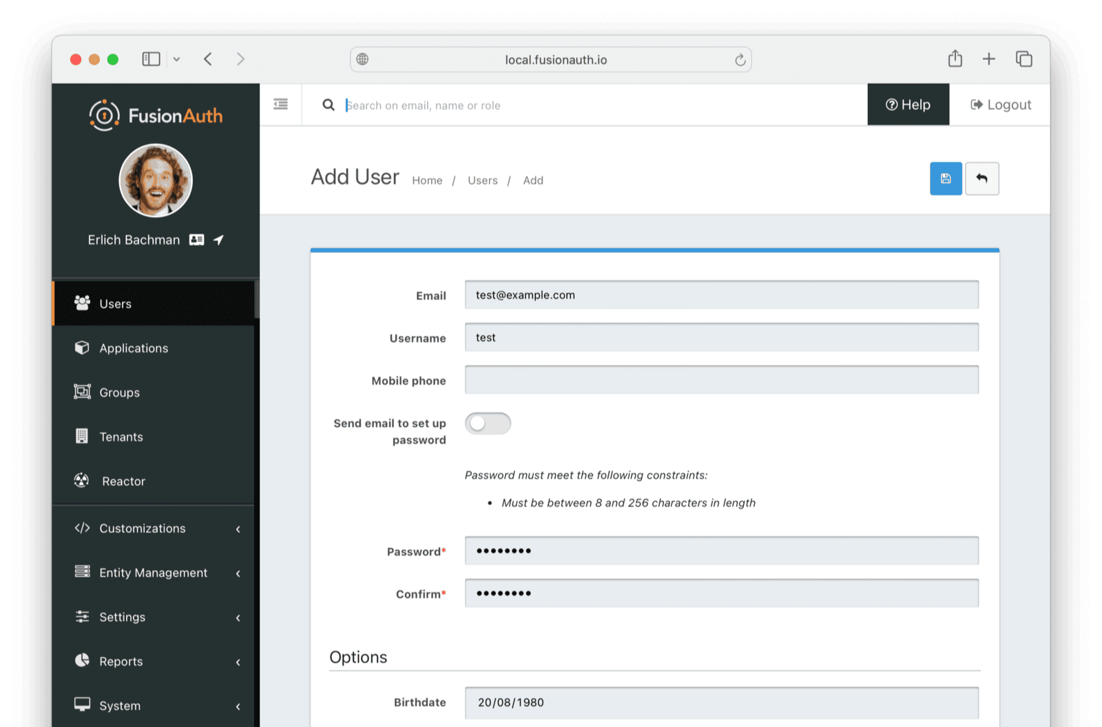Enable Send email to set up password toggle
Image resolution: width=1102 pixels, height=727 pixels.
(x=488, y=423)
